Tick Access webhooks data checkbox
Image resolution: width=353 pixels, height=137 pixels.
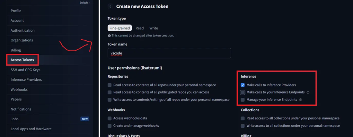coord(110,118)
